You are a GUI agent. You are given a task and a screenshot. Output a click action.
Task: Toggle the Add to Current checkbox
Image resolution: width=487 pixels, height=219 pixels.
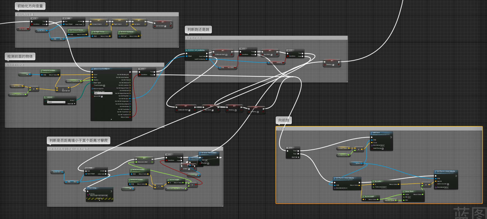coord(448,184)
